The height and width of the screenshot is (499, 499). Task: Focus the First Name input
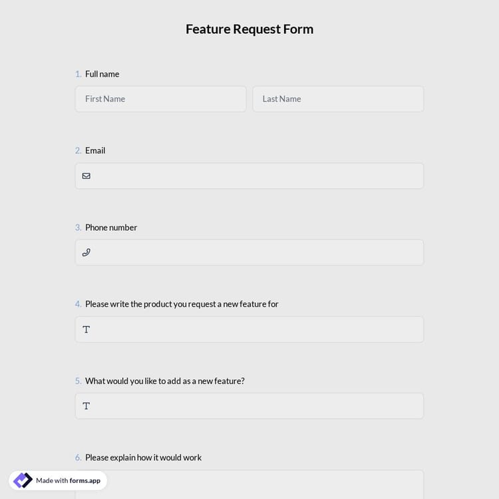[x=160, y=99]
